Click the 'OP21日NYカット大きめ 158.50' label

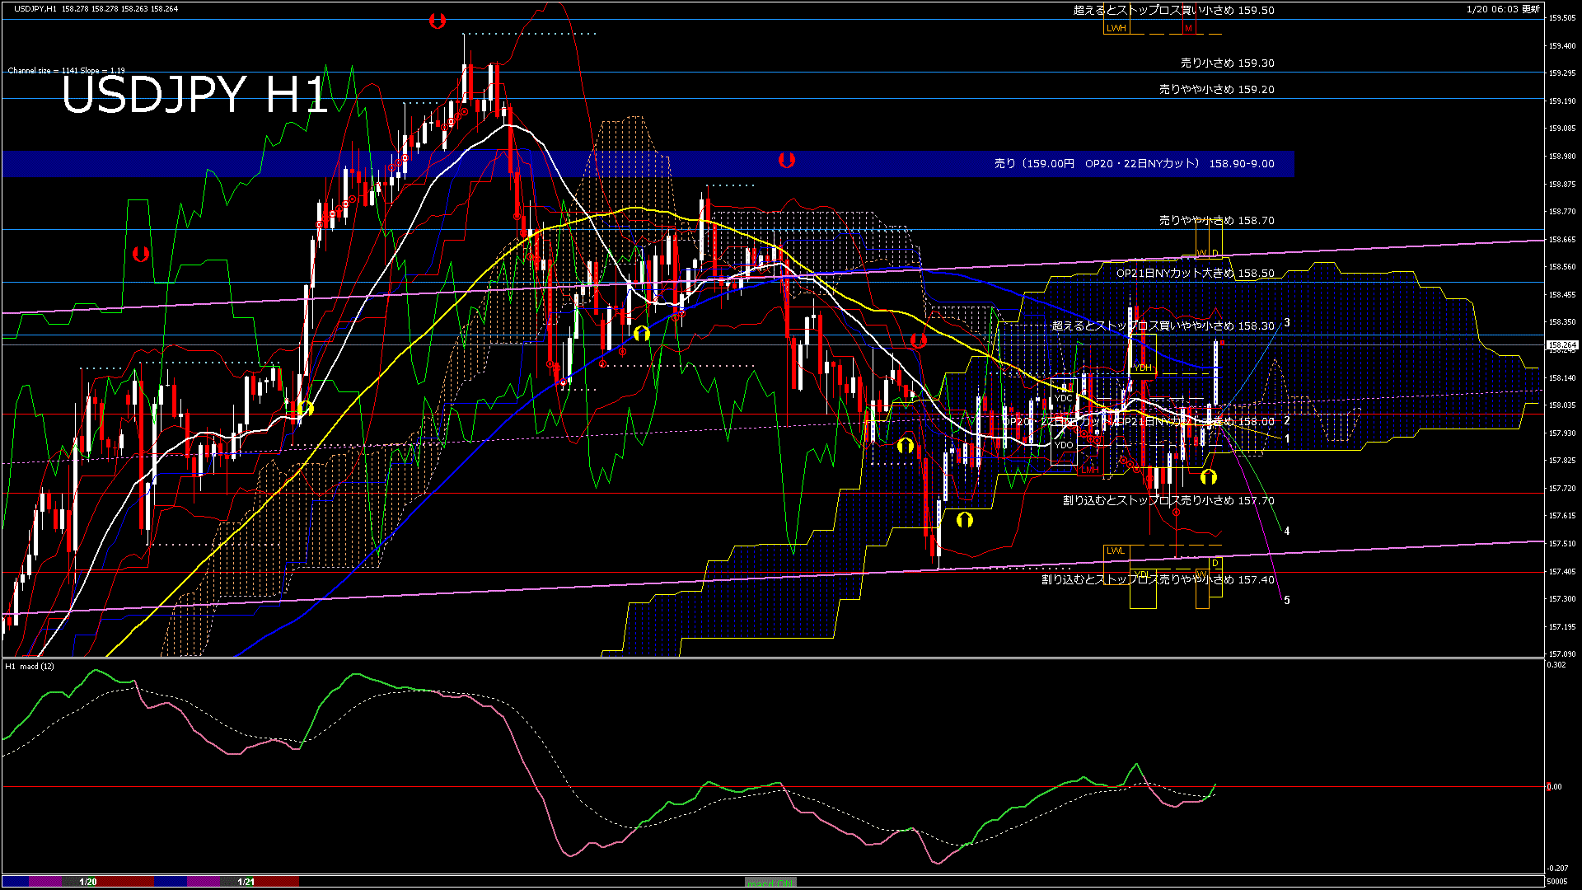click(x=1194, y=273)
